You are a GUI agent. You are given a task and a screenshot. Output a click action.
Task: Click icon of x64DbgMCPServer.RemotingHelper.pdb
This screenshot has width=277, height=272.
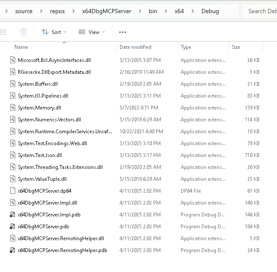[12, 250]
